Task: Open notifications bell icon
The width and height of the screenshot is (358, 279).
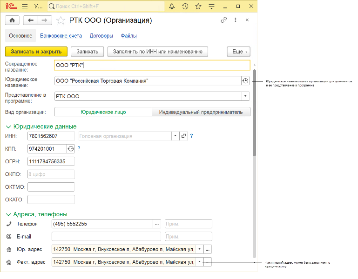Action: (x=172, y=7)
